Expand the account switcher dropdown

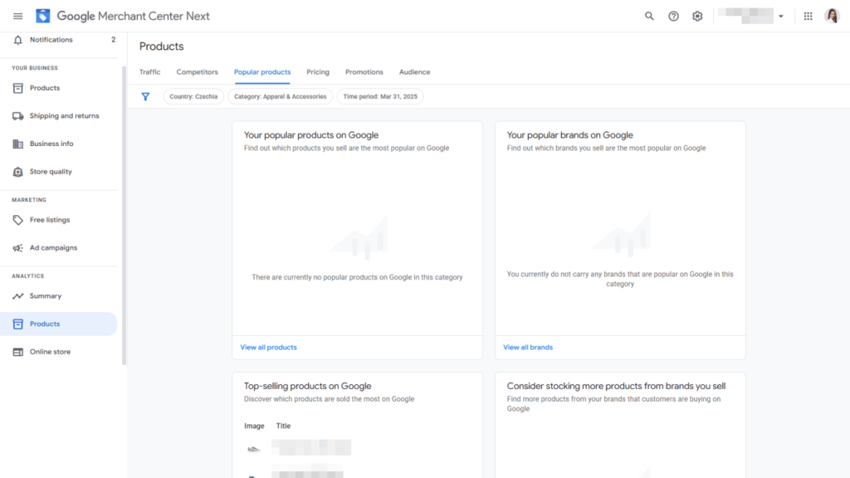point(780,16)
